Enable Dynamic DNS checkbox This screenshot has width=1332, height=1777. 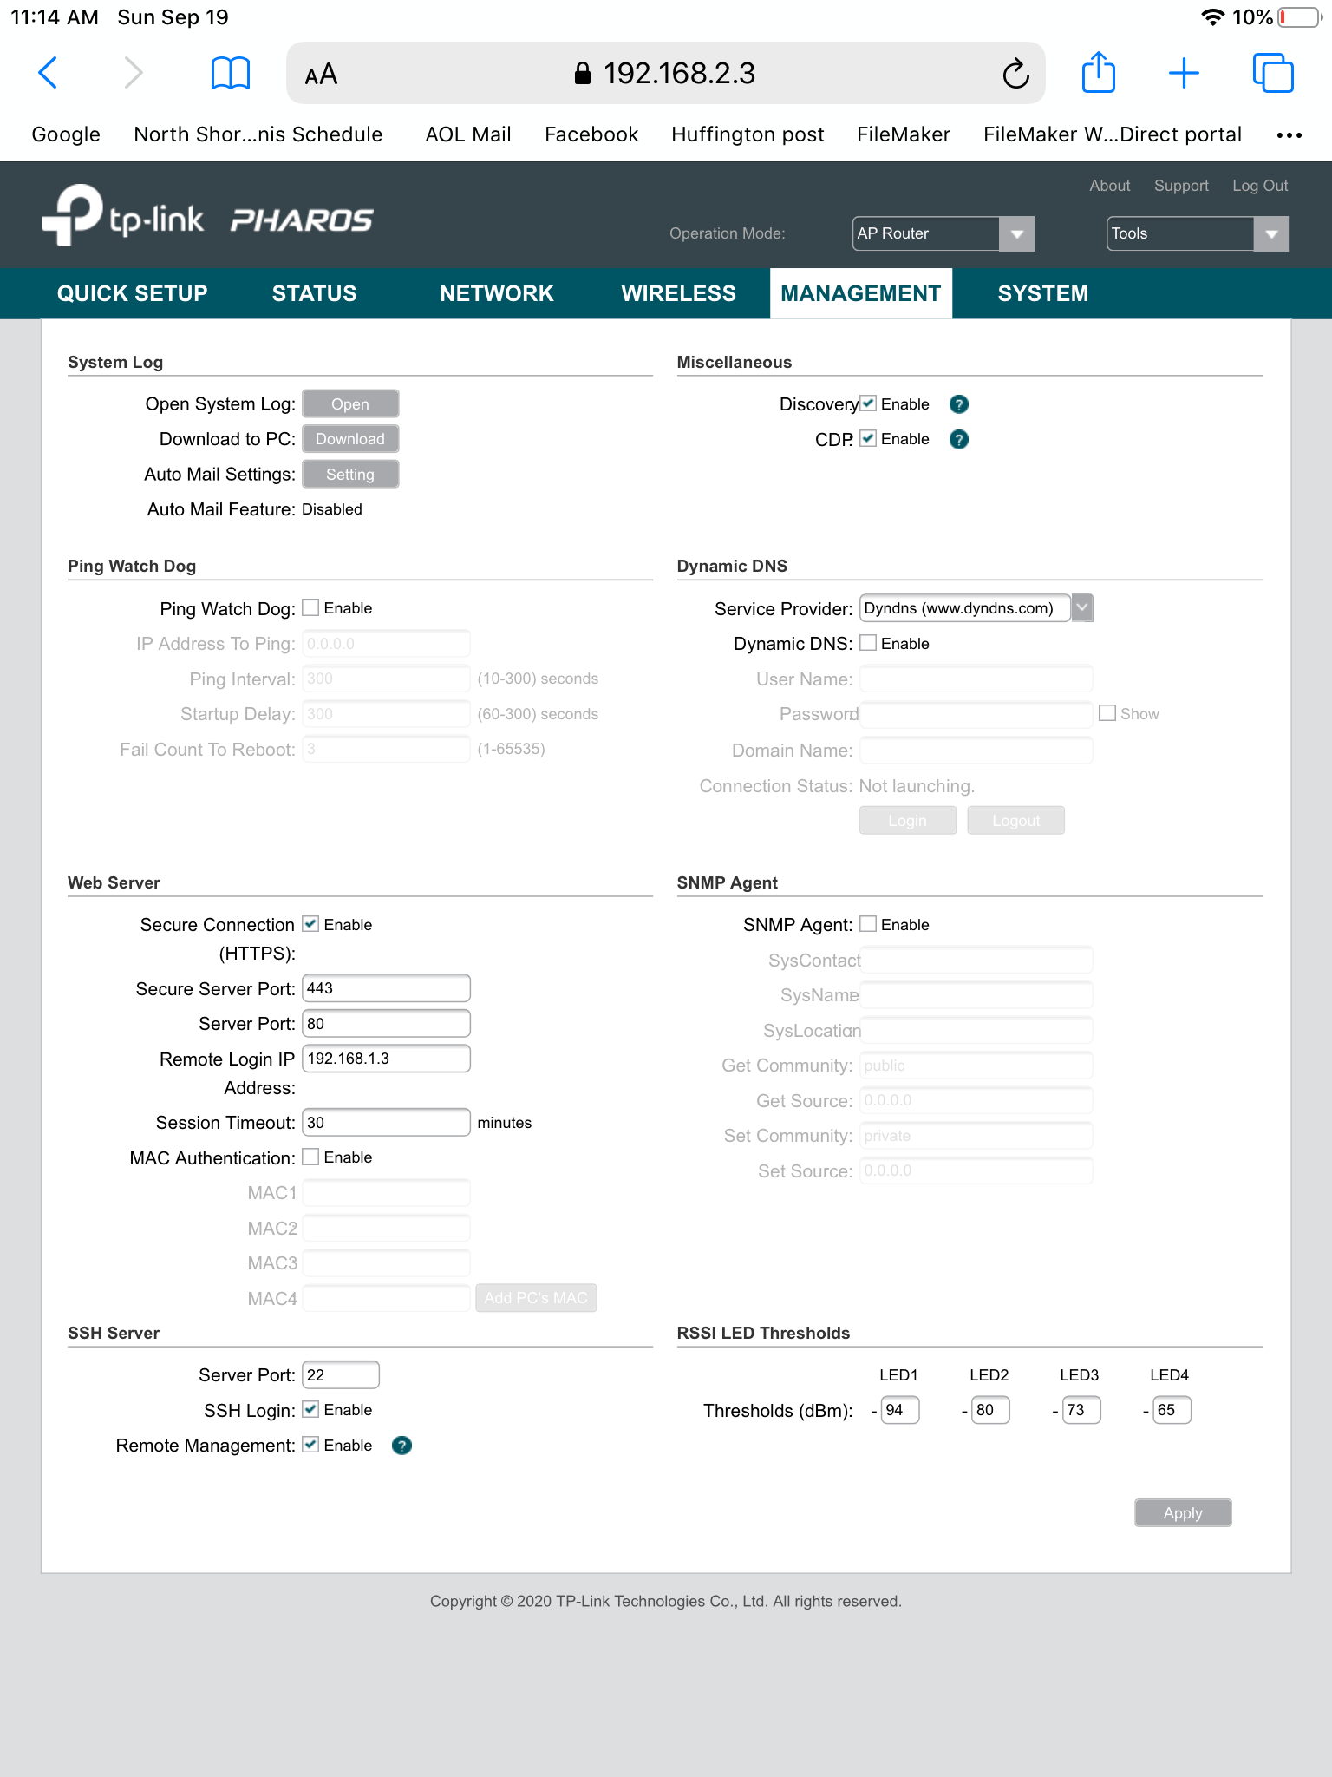click(x=868, y=643)
